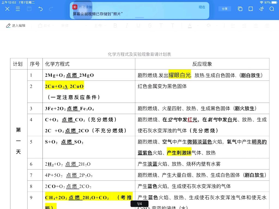Toggle italic formatting

[x=127, y=25]
